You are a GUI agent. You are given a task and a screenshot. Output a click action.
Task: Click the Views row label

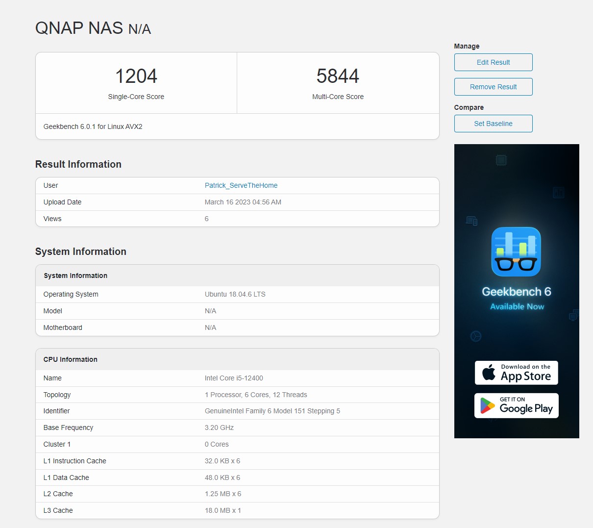(52, 219)
